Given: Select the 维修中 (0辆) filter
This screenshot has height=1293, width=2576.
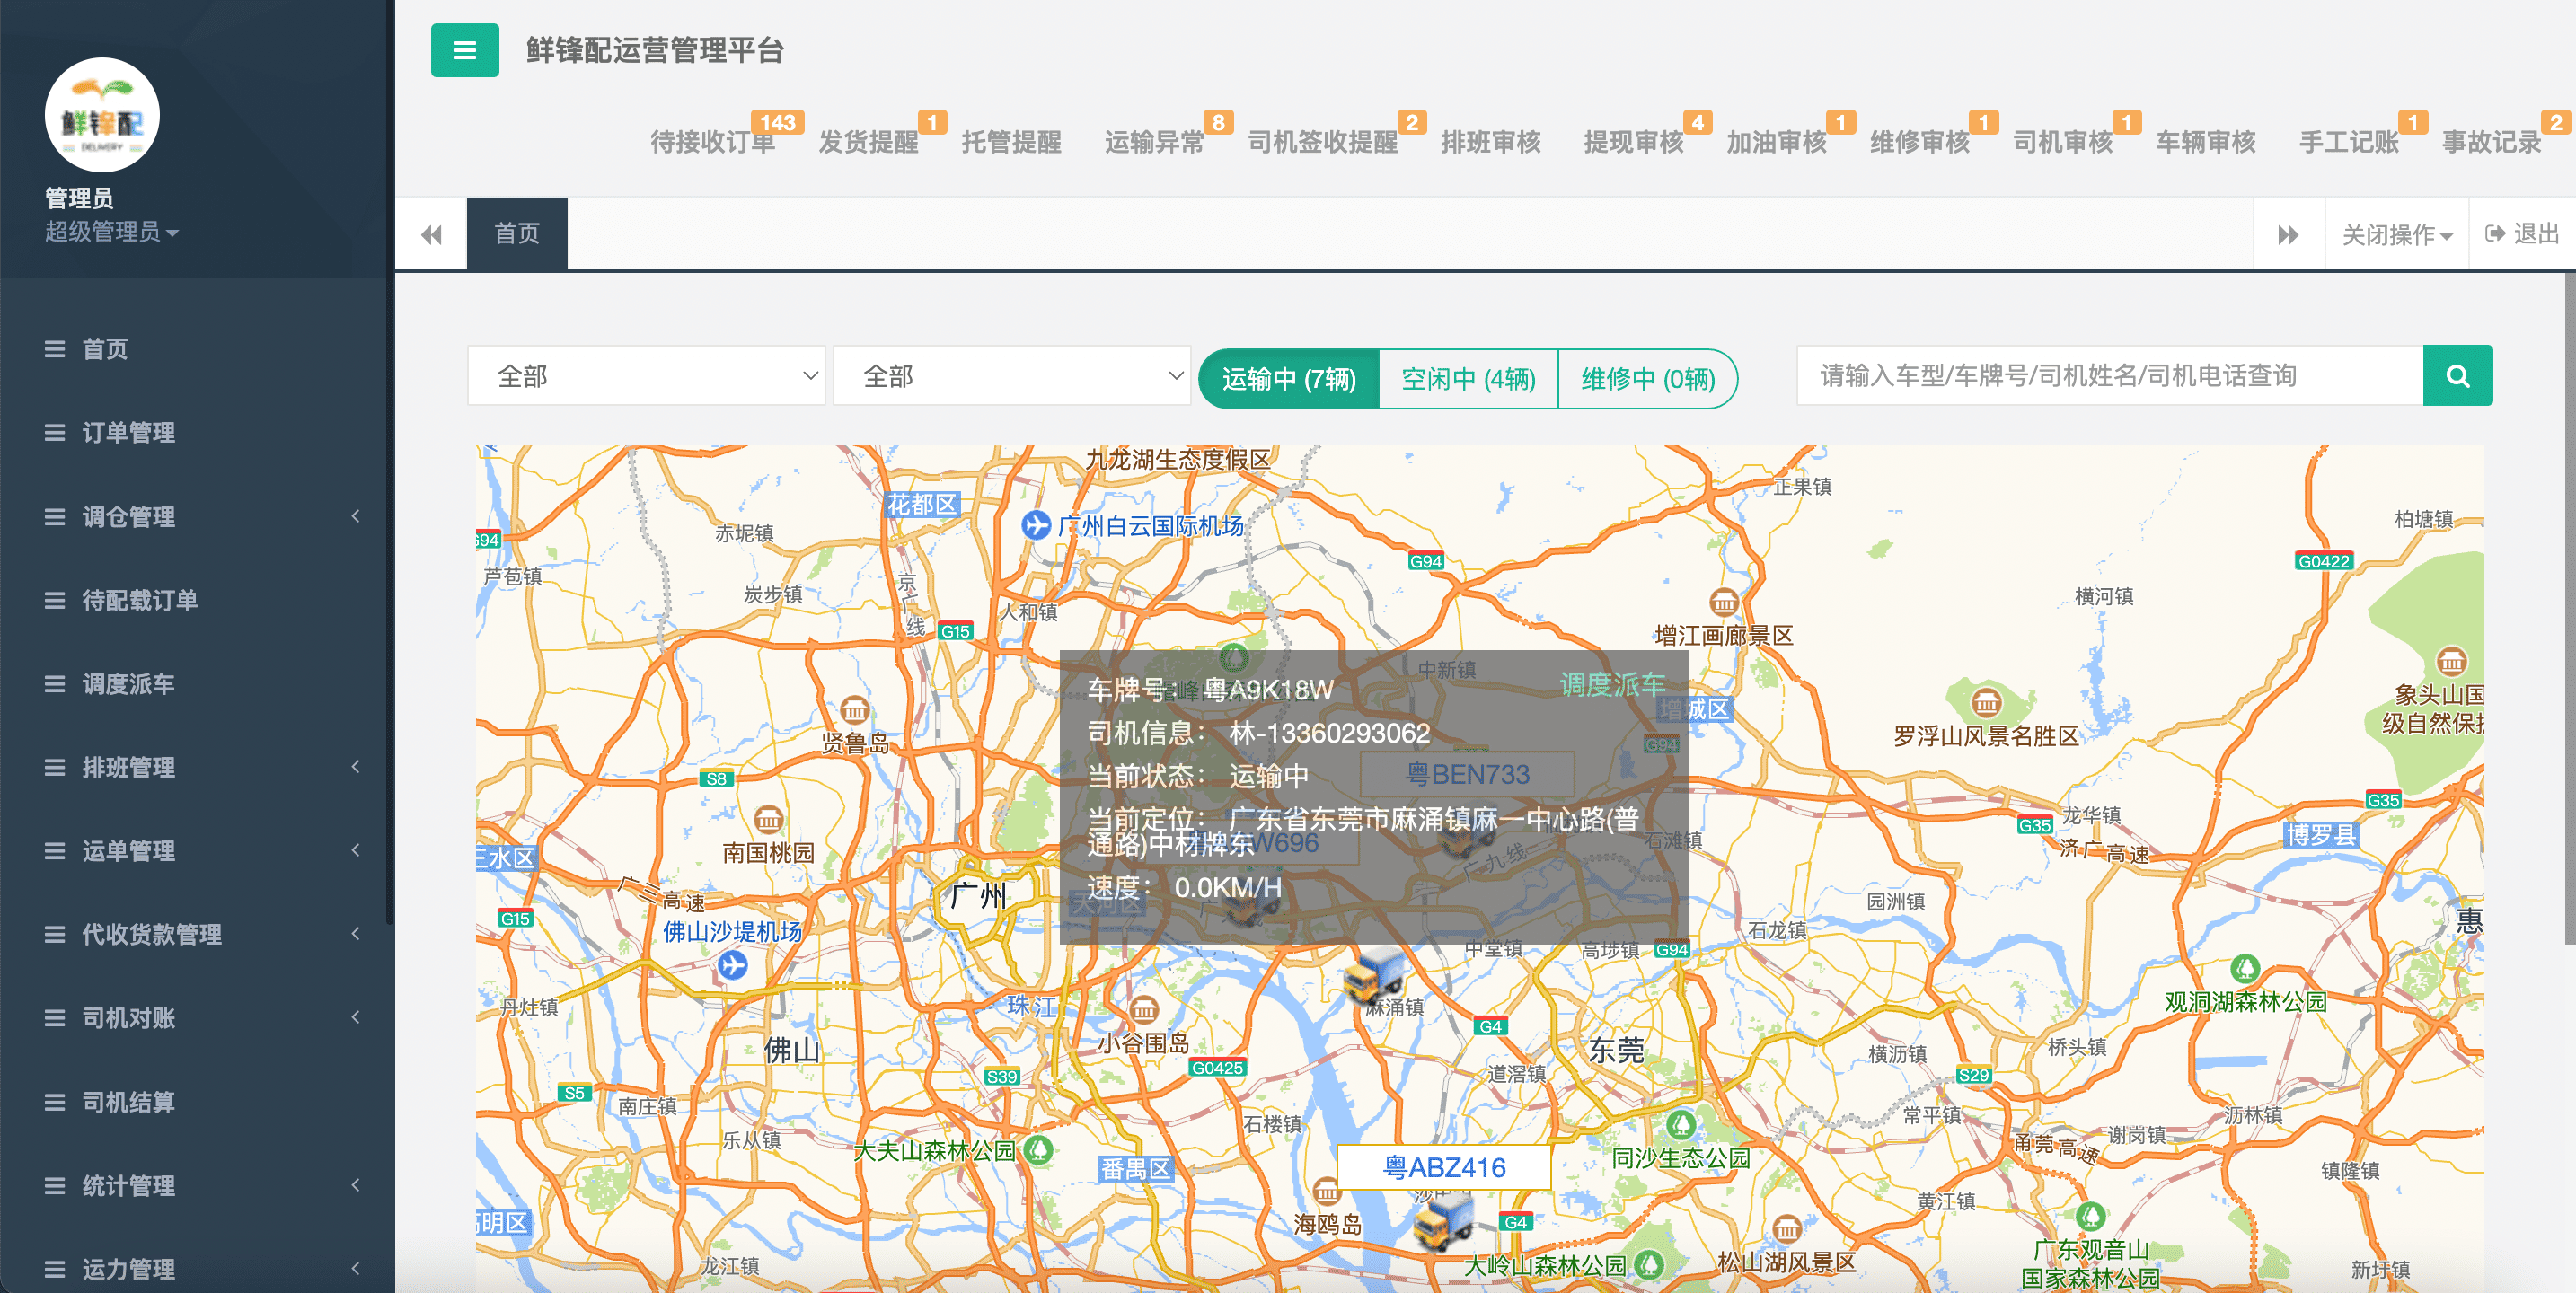Looking at the screenshot, I should click(1647, 379).
